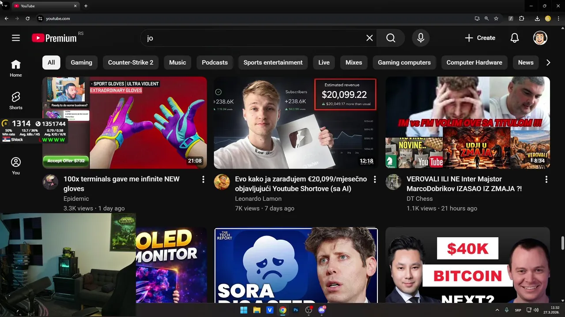Start voice search with the microphone

tap(421, 38)
